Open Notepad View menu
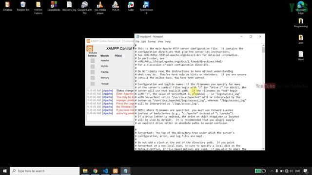 [160, 41]
